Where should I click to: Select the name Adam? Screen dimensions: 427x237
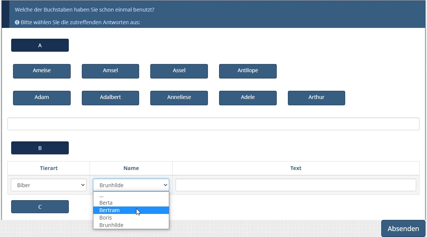pyautogui.click(x=42, y=98)
